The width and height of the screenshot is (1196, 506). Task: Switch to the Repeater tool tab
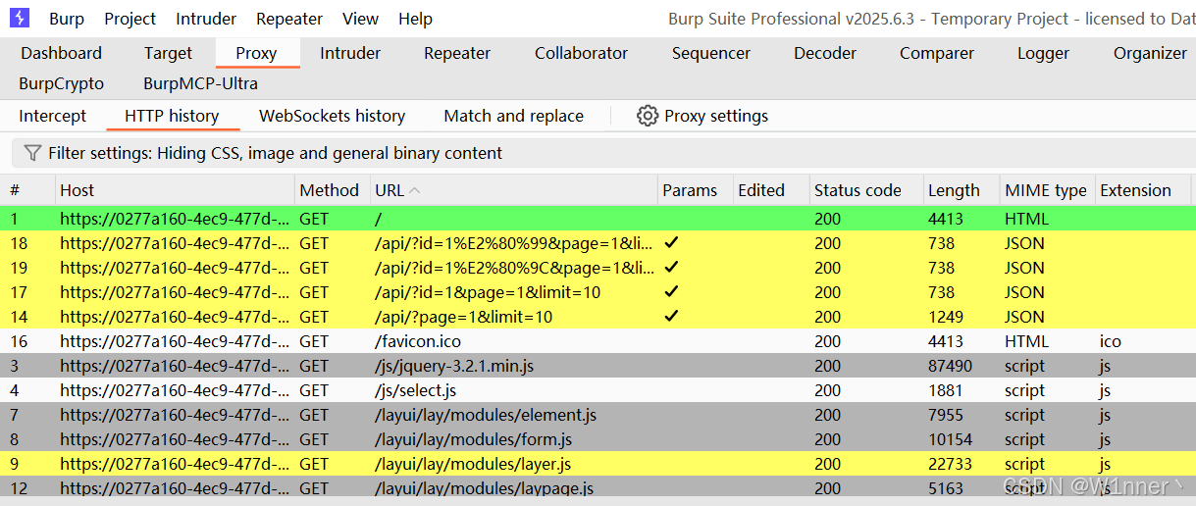tap(457, 53)
